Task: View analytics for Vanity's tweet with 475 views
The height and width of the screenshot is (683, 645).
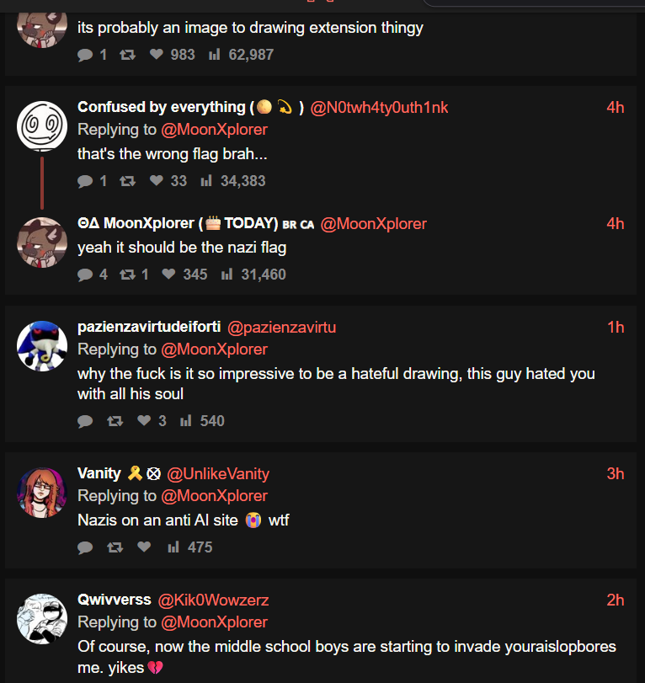Action: pos(189,547)
